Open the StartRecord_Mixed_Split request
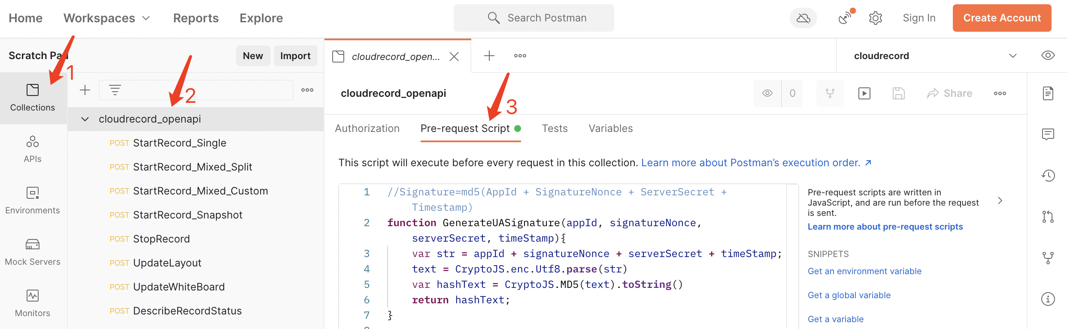This screenshot has height=329, width=1067. [196, 167]
